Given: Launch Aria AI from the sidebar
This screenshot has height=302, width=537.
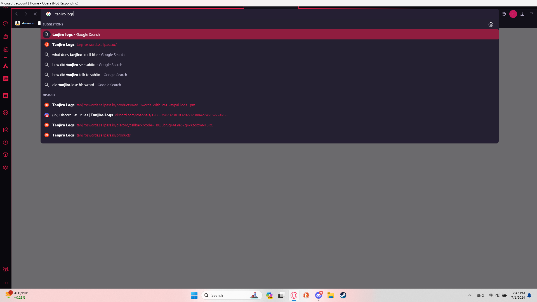Looking at the screenshot, I should click(6, 66).
